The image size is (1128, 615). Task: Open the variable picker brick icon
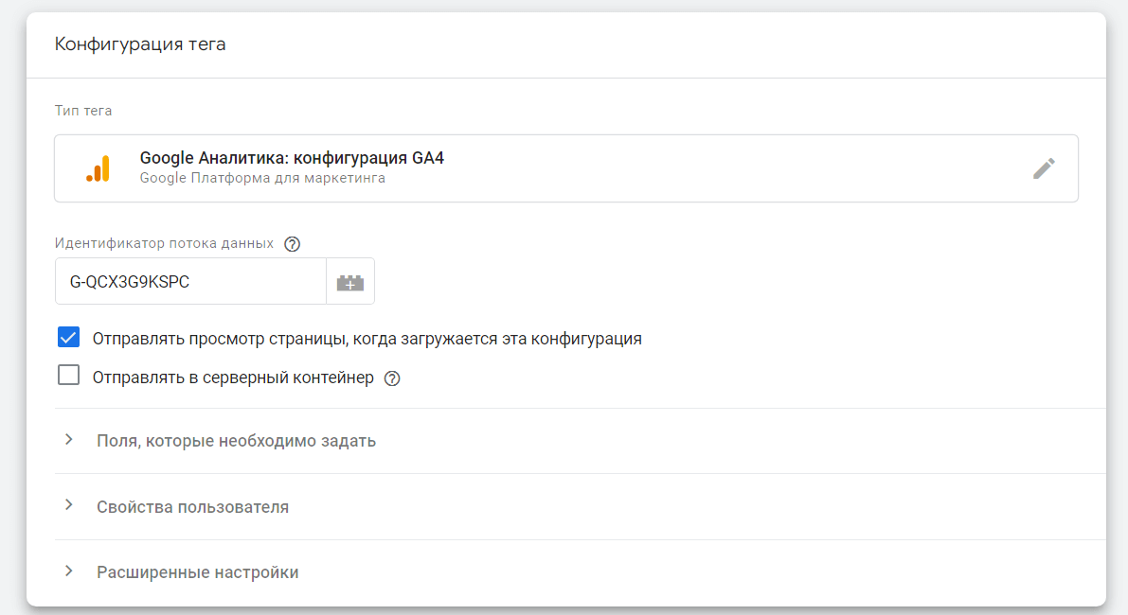pos(350,282)
